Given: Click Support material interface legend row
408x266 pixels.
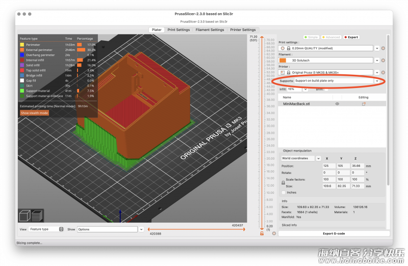Looking at the screenshot, I should 58,96.
